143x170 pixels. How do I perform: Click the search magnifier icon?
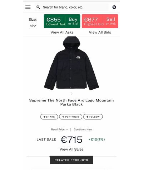(38, 7)
